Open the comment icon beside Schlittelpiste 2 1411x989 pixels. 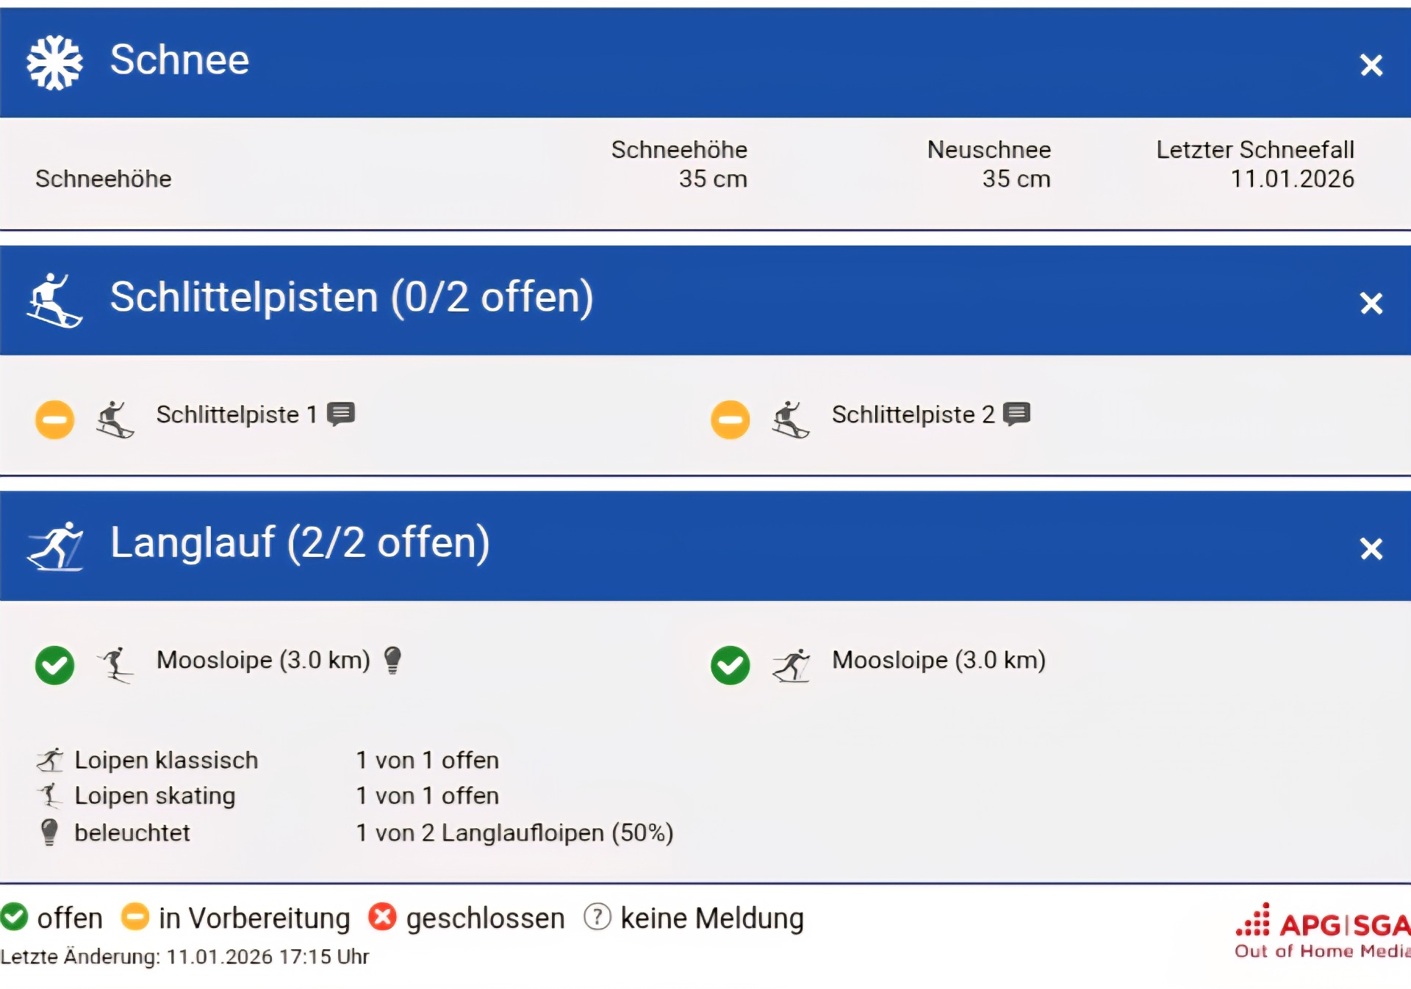[x=1017, y=414]
